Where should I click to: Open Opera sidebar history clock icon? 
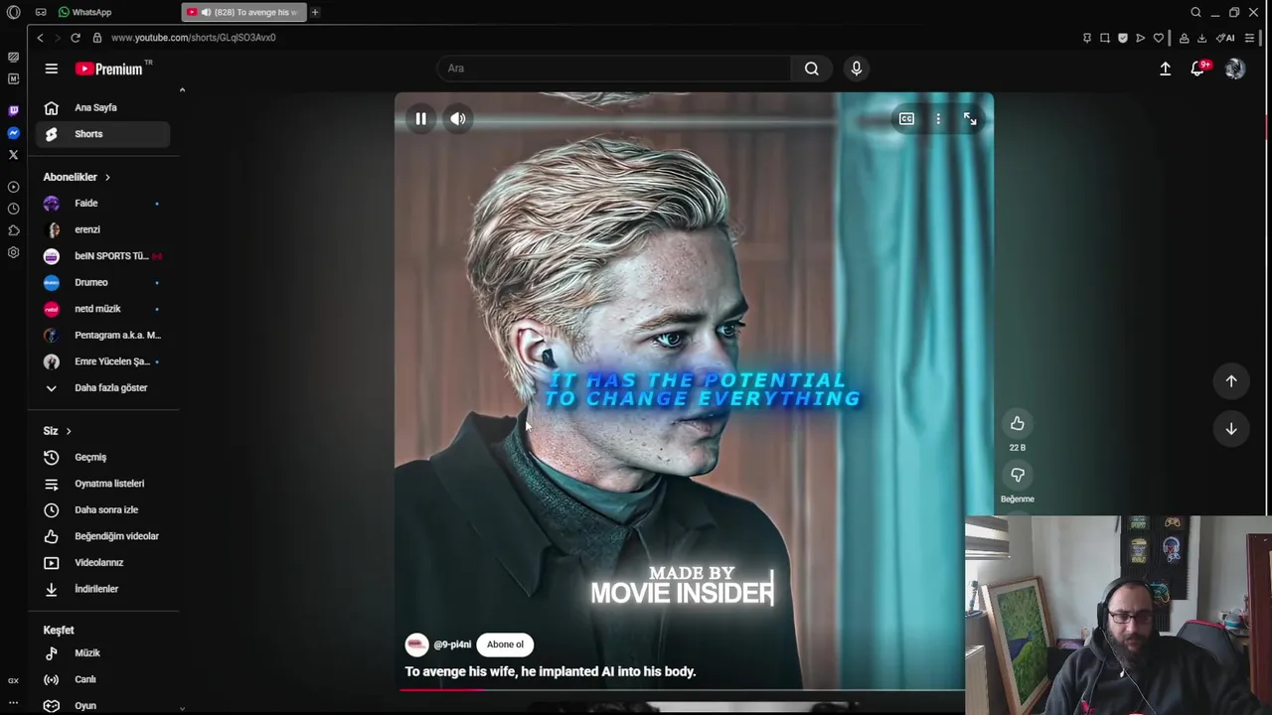pyautogui.click(x=13, y=209)
